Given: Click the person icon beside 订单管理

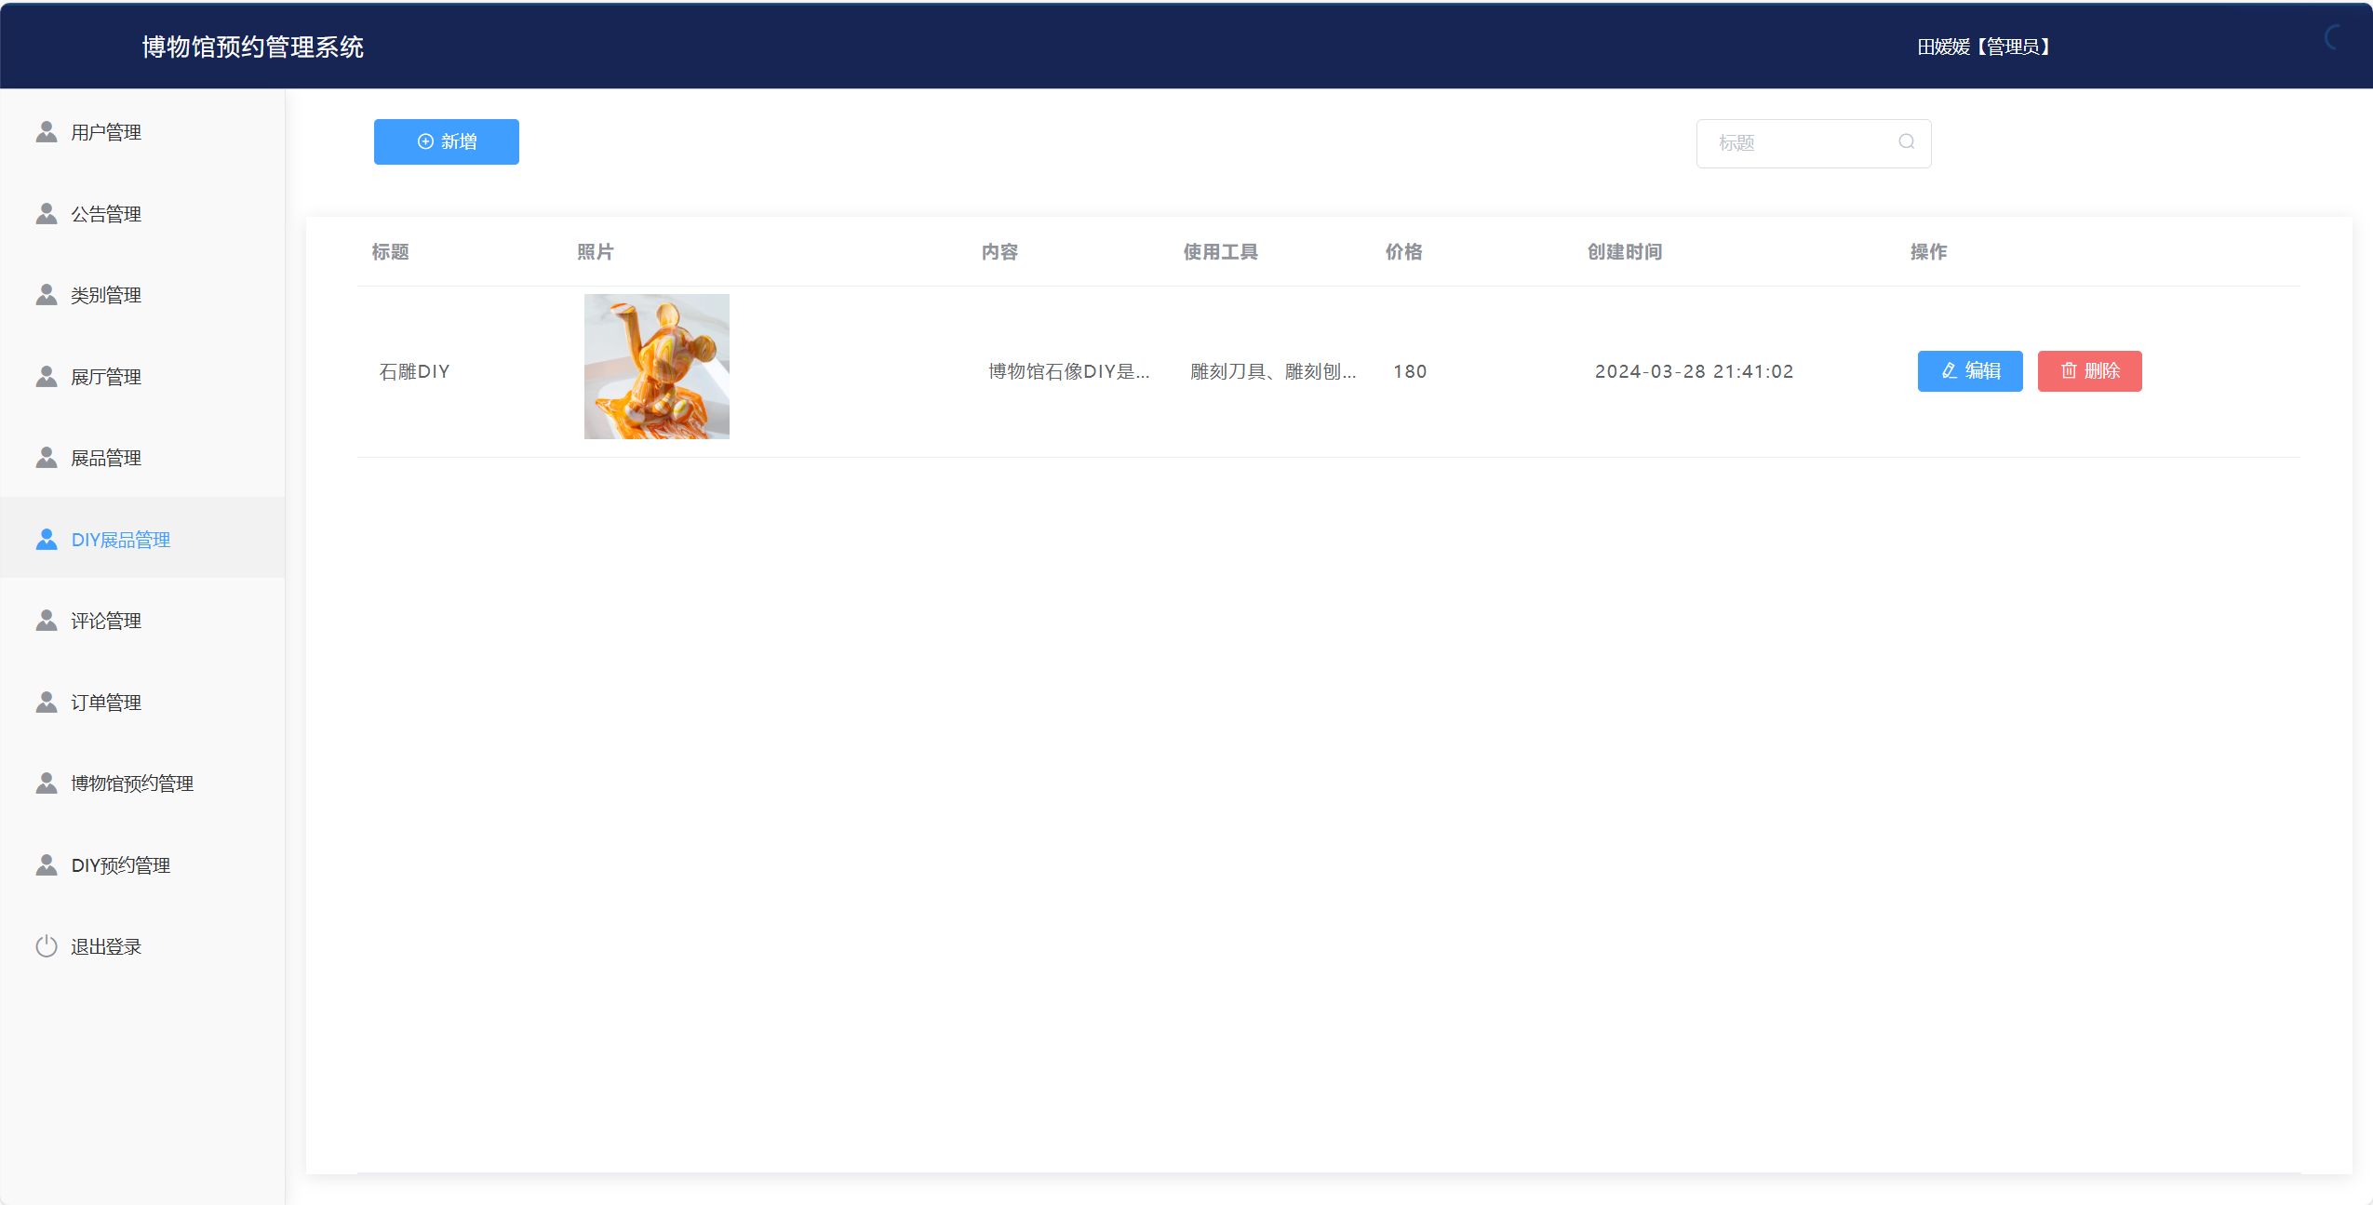Looking at the screenshot, I should point(47,703).
